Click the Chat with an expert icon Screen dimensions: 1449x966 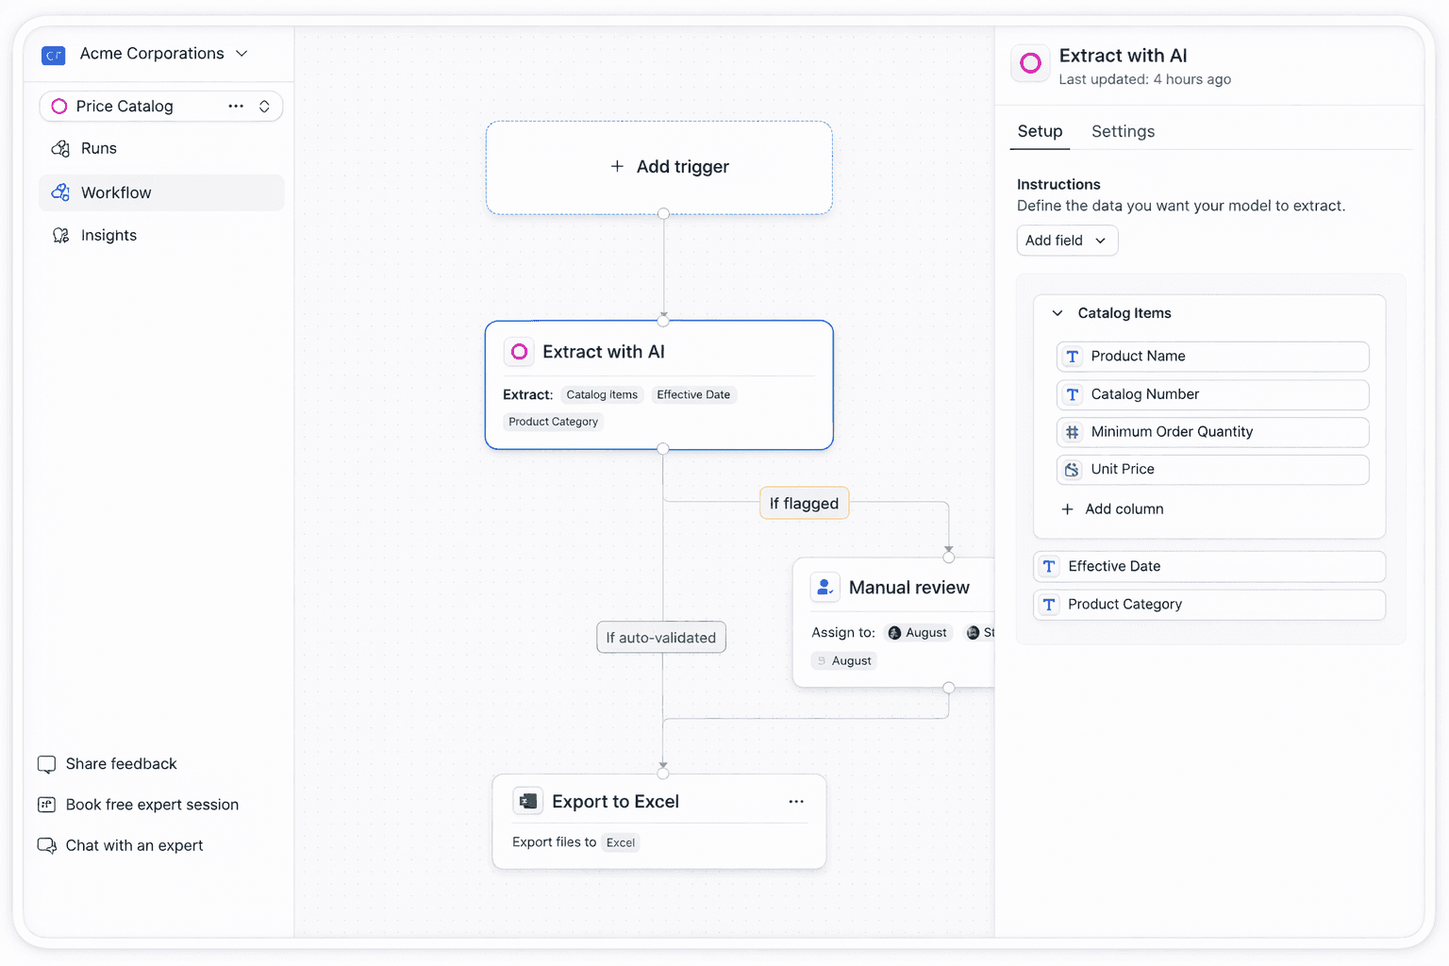(46, 845)
